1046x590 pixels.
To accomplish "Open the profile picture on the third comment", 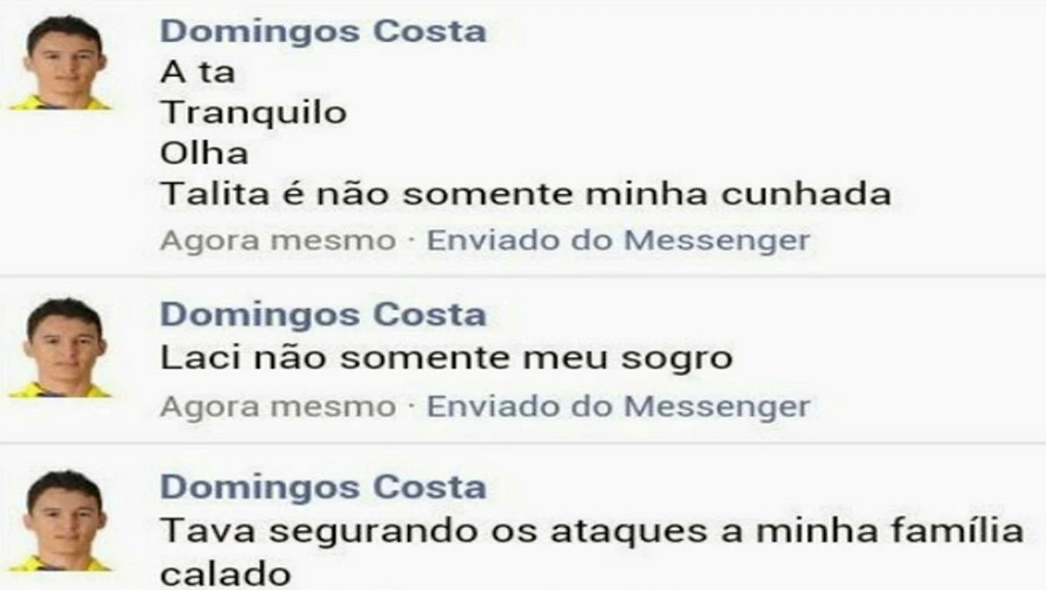I will (60, 521).
